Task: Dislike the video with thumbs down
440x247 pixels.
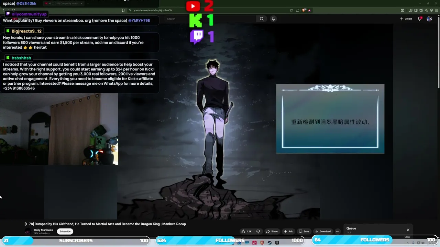Action: [x=258, y=232]
